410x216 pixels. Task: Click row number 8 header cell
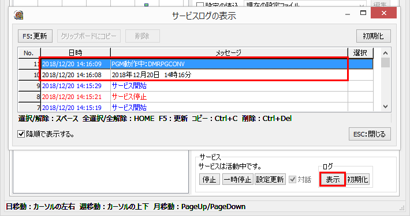click(29, 97)
